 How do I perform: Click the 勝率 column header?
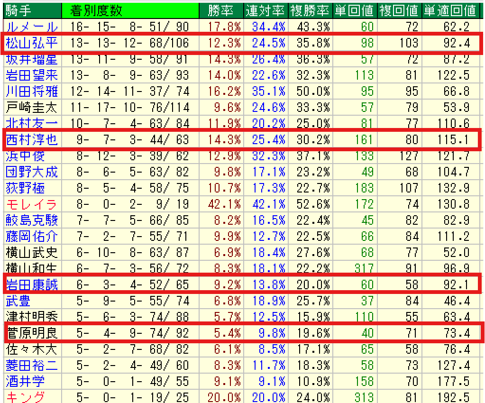(x=220, y=9)
